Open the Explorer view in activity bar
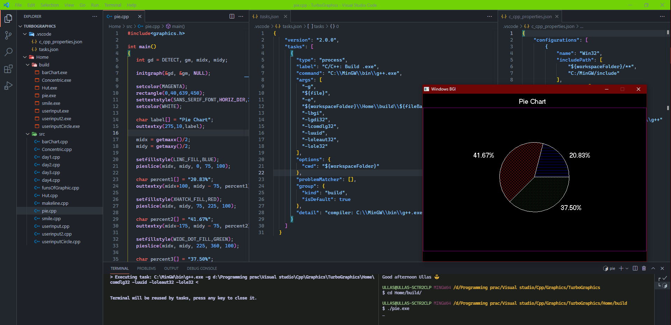 pyautogui.click(x=8, y=19)
